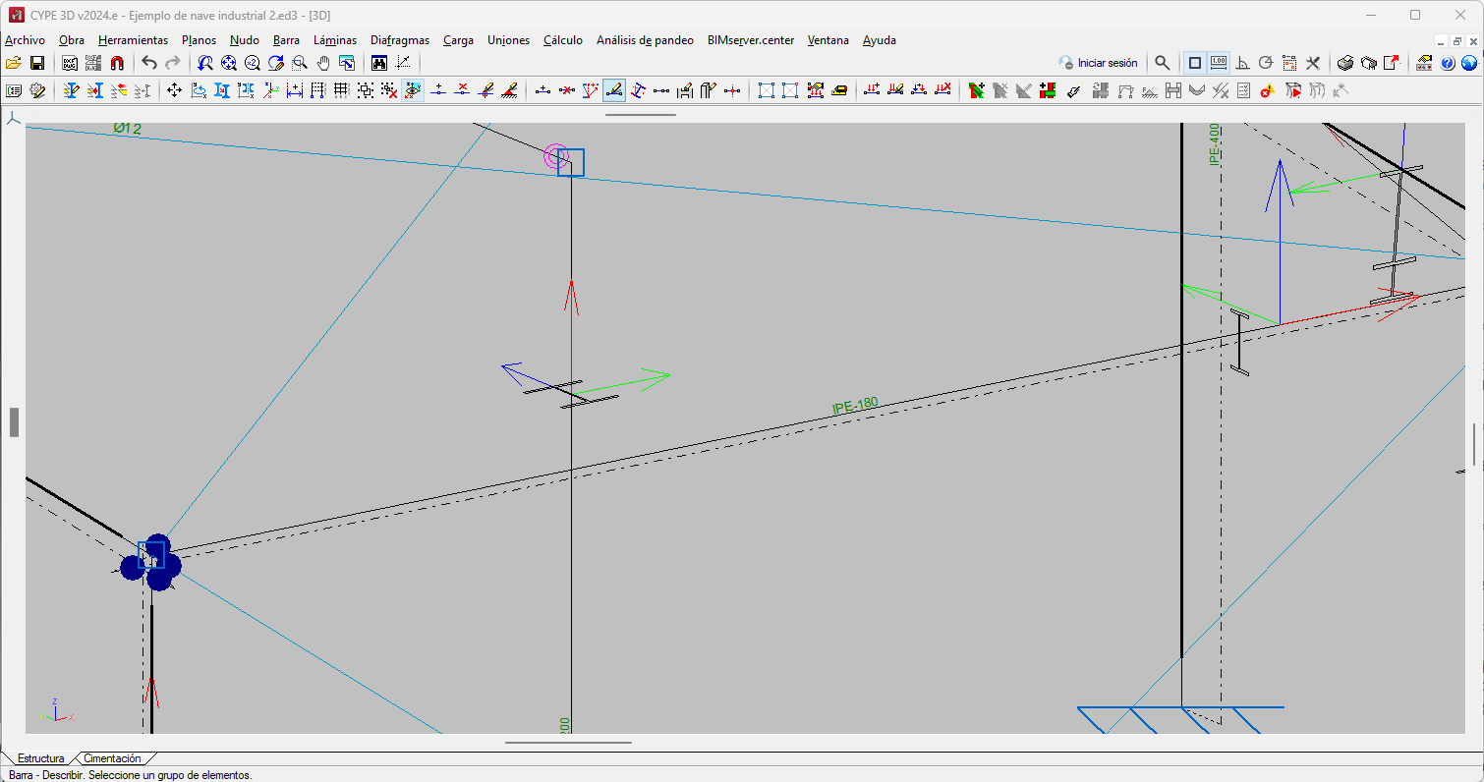Switch to the Cimentación tab

pyautogui.click(x=112, y=758)
